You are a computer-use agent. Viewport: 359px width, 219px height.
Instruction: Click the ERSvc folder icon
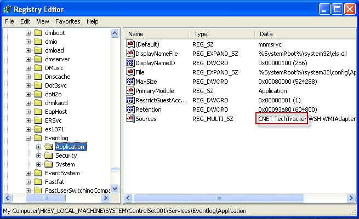[x=38, y=120]
